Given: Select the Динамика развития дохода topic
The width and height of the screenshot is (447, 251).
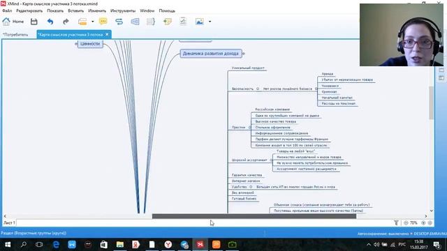Looking at the screenshot, I should click(x=211, y=54).
